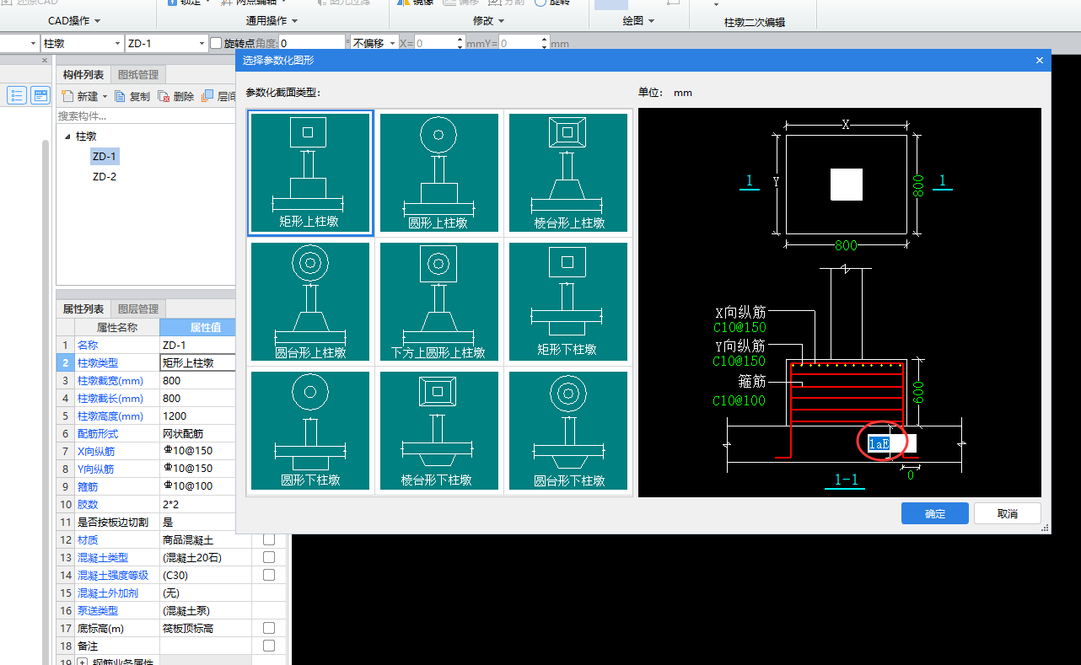
Task: Choose the 下方上圆形上柱墩 section icon
Action: click(x=438, y=302)
